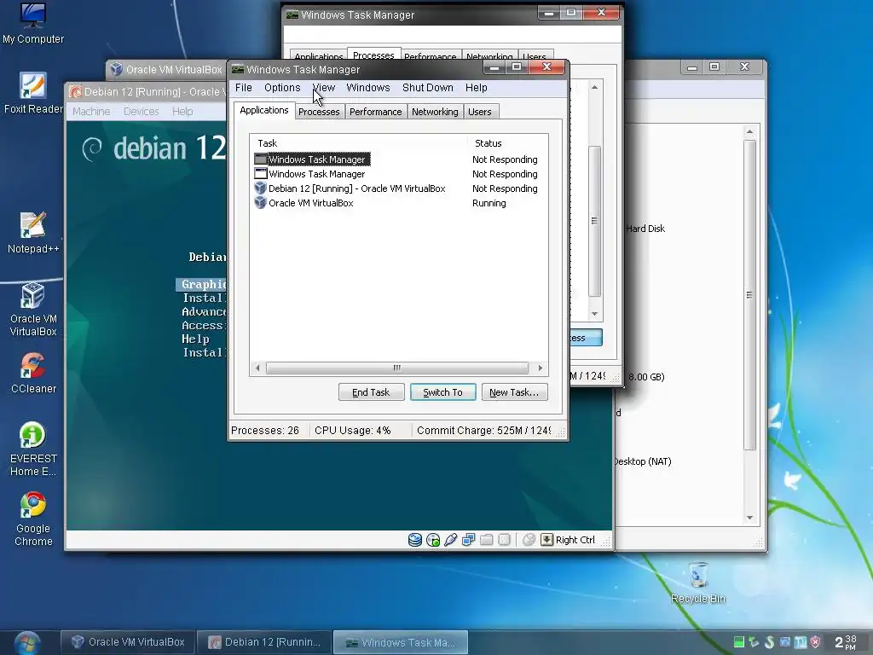Click the New Task... button
This screenshot has width=873, height=655.
[514, 392]
